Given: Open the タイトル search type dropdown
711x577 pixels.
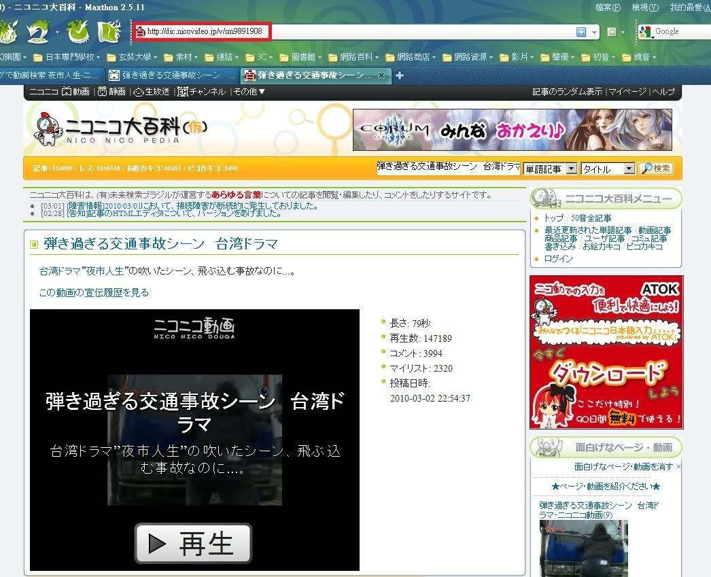Looking at the screenshot, I should [x=608, y=169].
